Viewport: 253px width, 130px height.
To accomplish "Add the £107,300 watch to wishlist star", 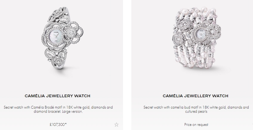I will point(116,125).
